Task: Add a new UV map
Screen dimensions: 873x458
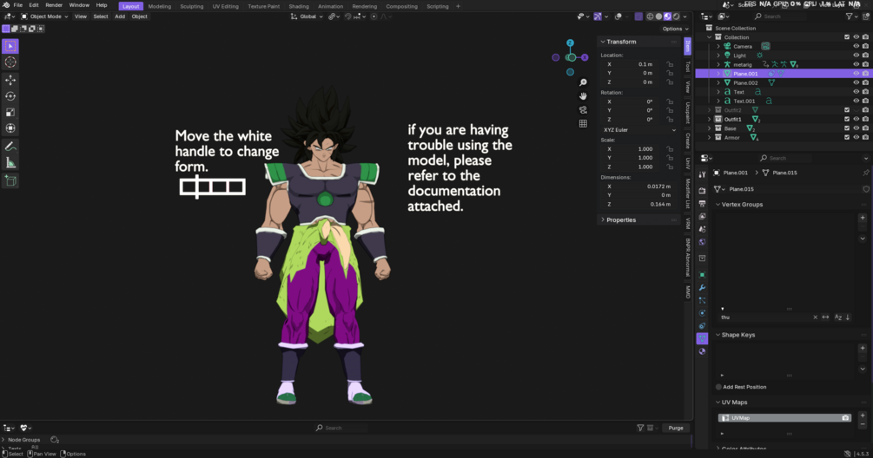Action: coord(863,415)
